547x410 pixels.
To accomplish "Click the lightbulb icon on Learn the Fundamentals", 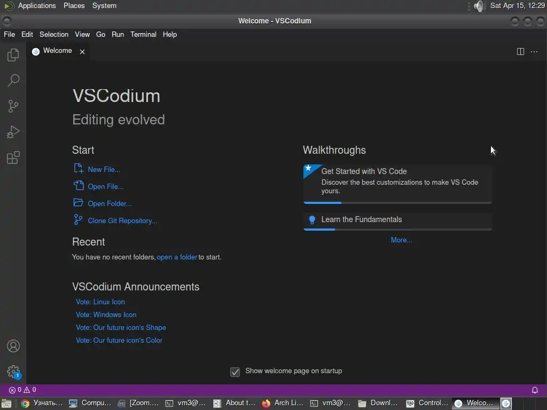I will click(x=312, y=219).
